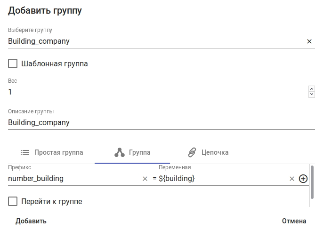The image size is (323, 229).
Task: Add new variable row with plus icon
Action: tap(303, 179)
